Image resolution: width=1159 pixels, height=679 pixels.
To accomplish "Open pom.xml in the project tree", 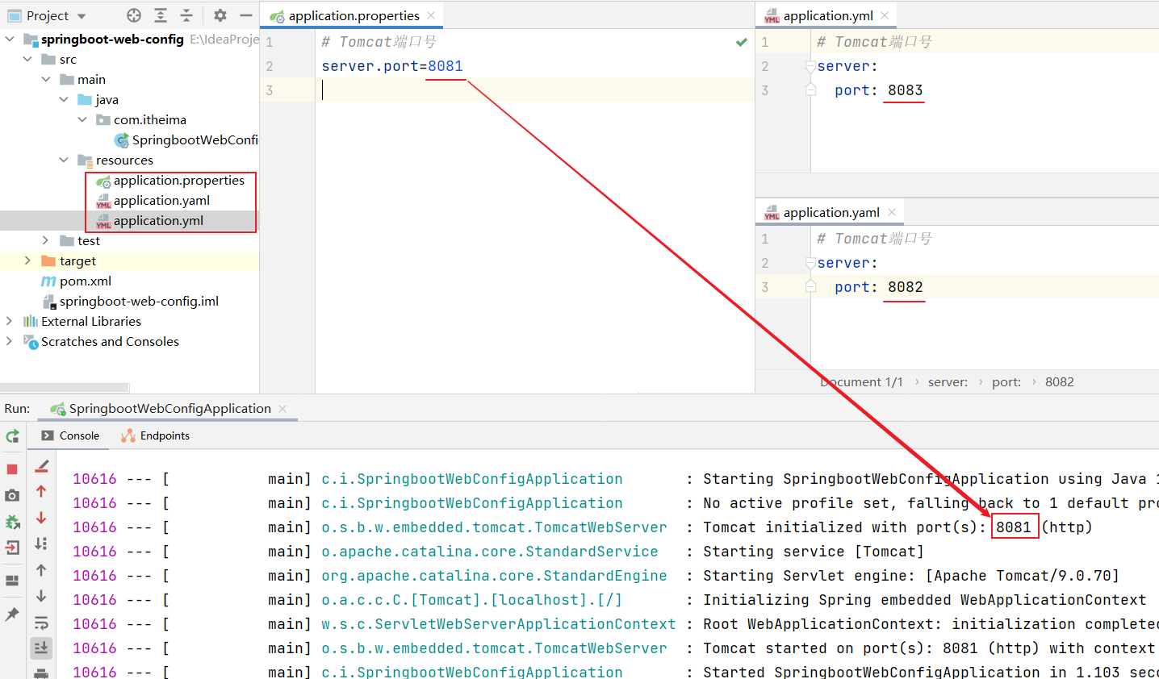I will pyautogui.click(x=85, y=281).
